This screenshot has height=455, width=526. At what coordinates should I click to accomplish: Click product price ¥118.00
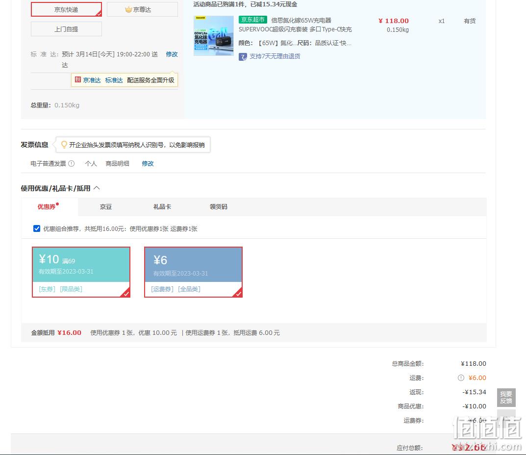pyautogui.click(x=394, y=21)
